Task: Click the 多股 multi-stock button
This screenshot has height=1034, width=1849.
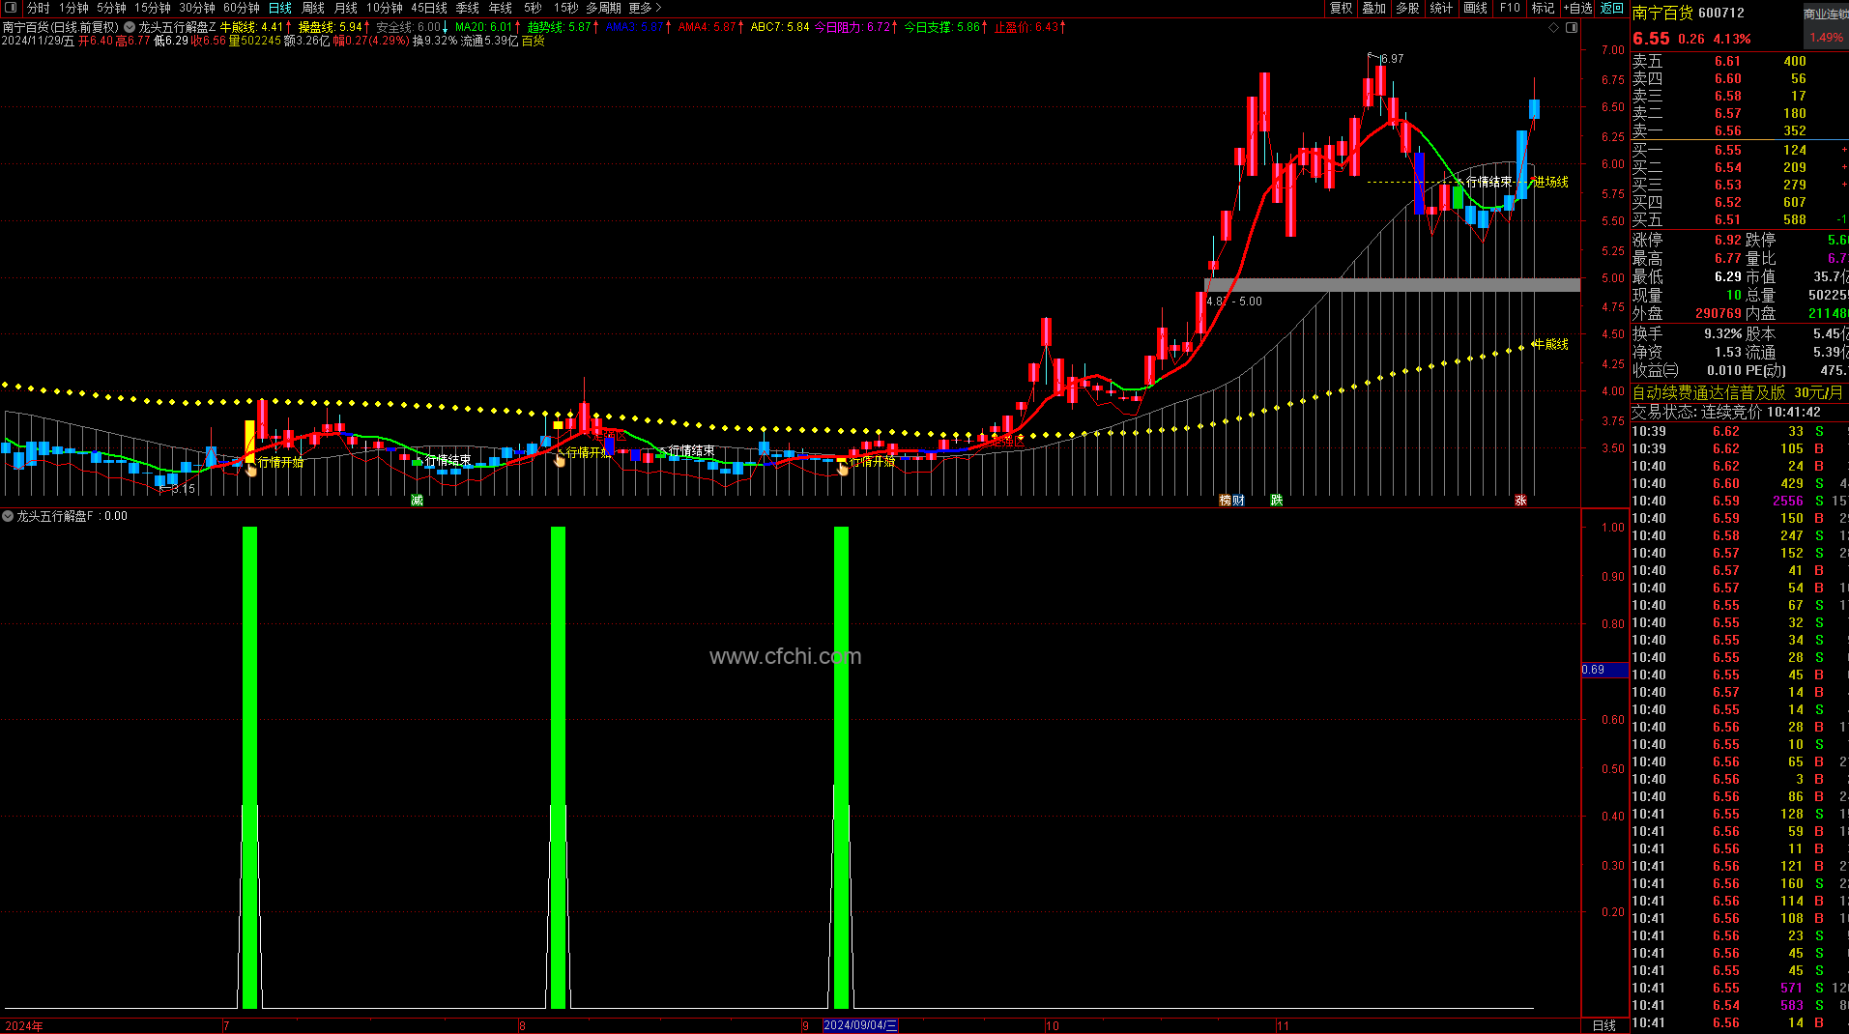Action: [x=1407, y=8]
